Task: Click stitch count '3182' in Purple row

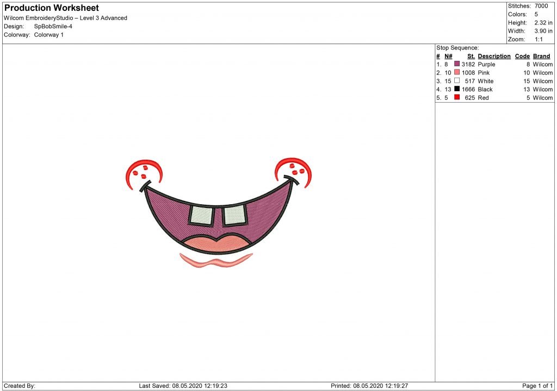Action: point(468,64)
